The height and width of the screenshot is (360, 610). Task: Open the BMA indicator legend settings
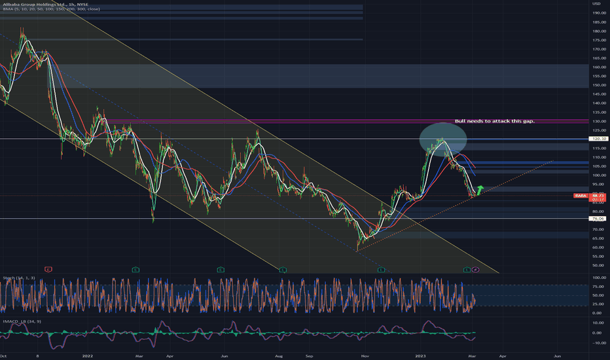click(51, 9)
